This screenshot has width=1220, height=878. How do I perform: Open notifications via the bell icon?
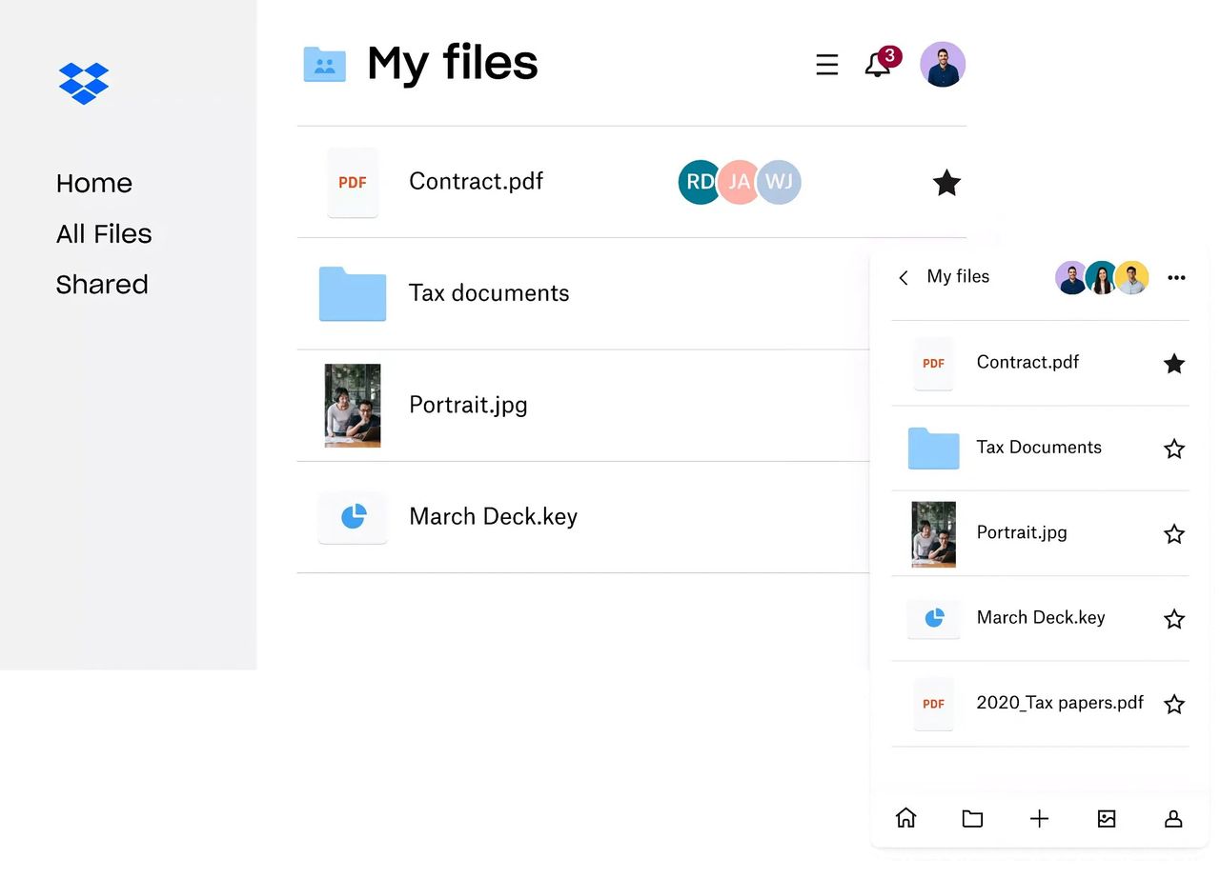(x=876, y=64)
